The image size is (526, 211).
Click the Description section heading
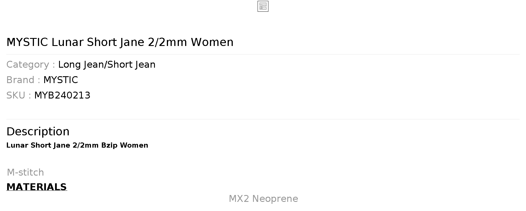coord(38,132)
